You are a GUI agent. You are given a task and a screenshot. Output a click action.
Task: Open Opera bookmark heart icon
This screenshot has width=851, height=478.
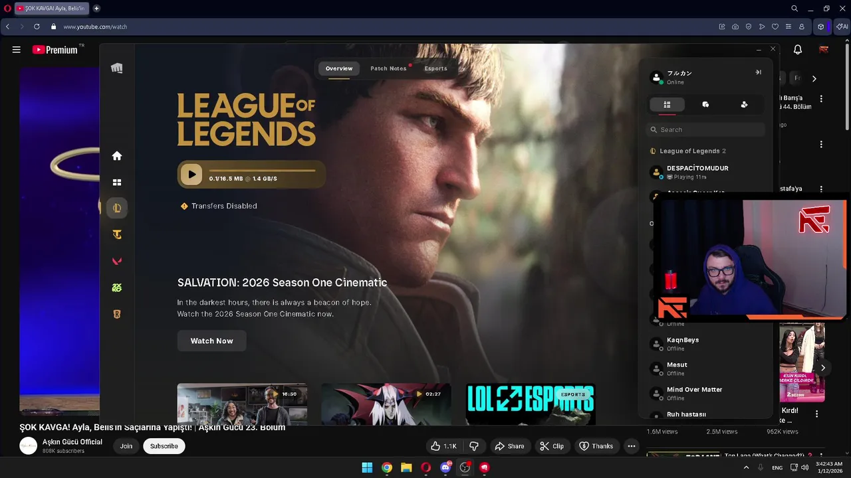[x=775, y=27]
